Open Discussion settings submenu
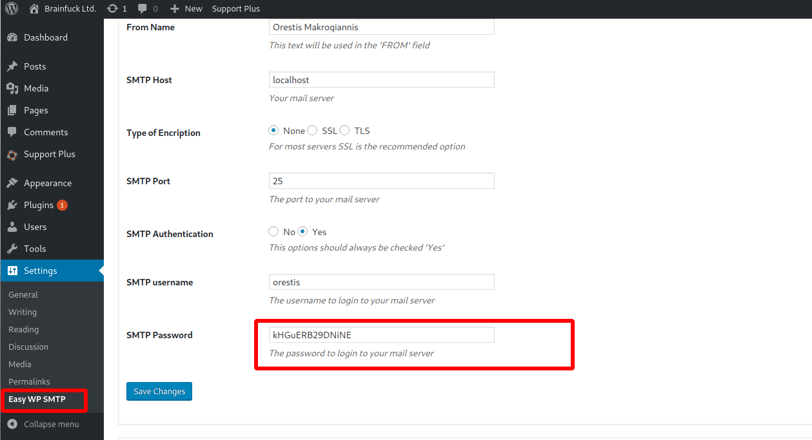 click(28, 347)
